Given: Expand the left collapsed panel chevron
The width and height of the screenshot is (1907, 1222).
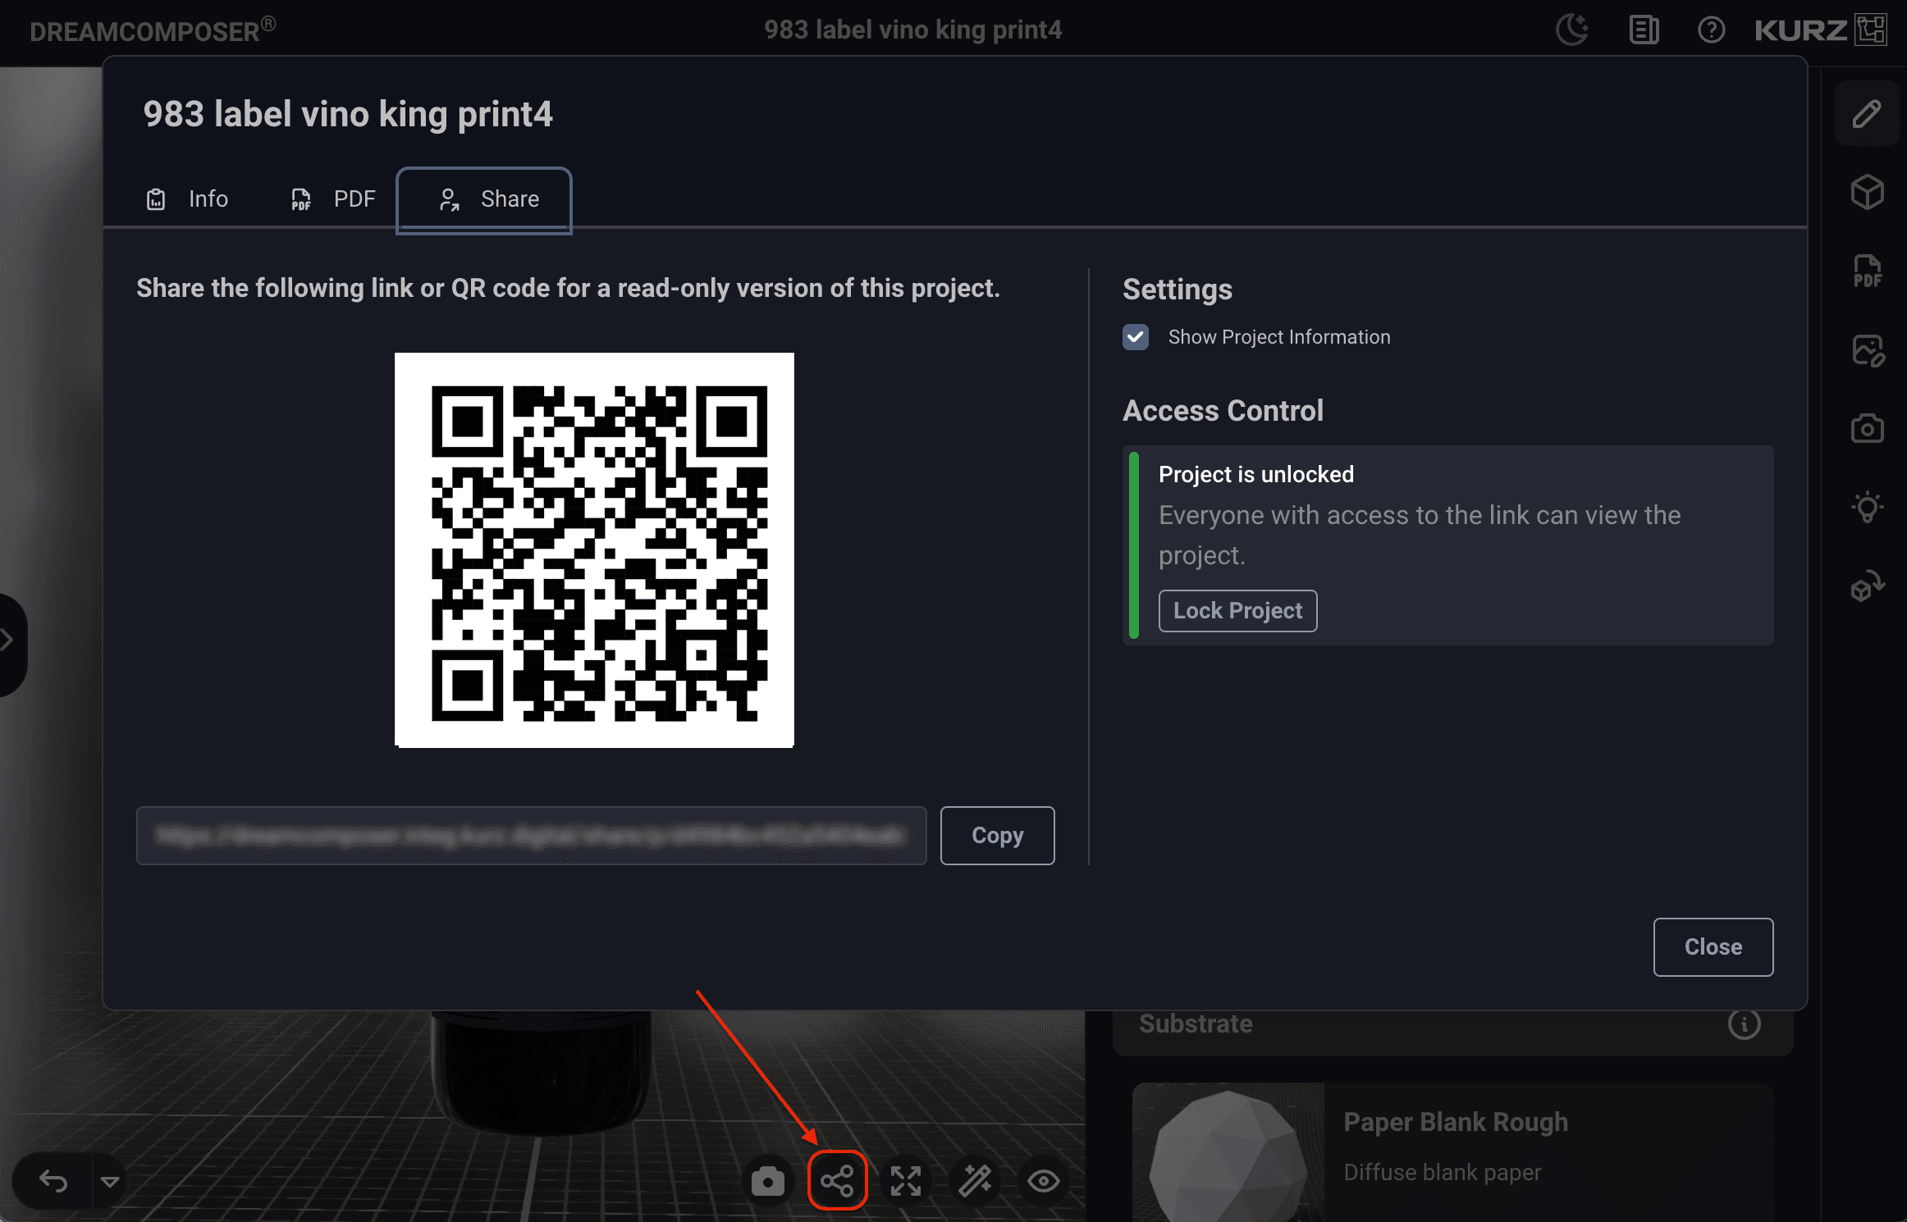Looking at the screenshot, I should [10, 641].
